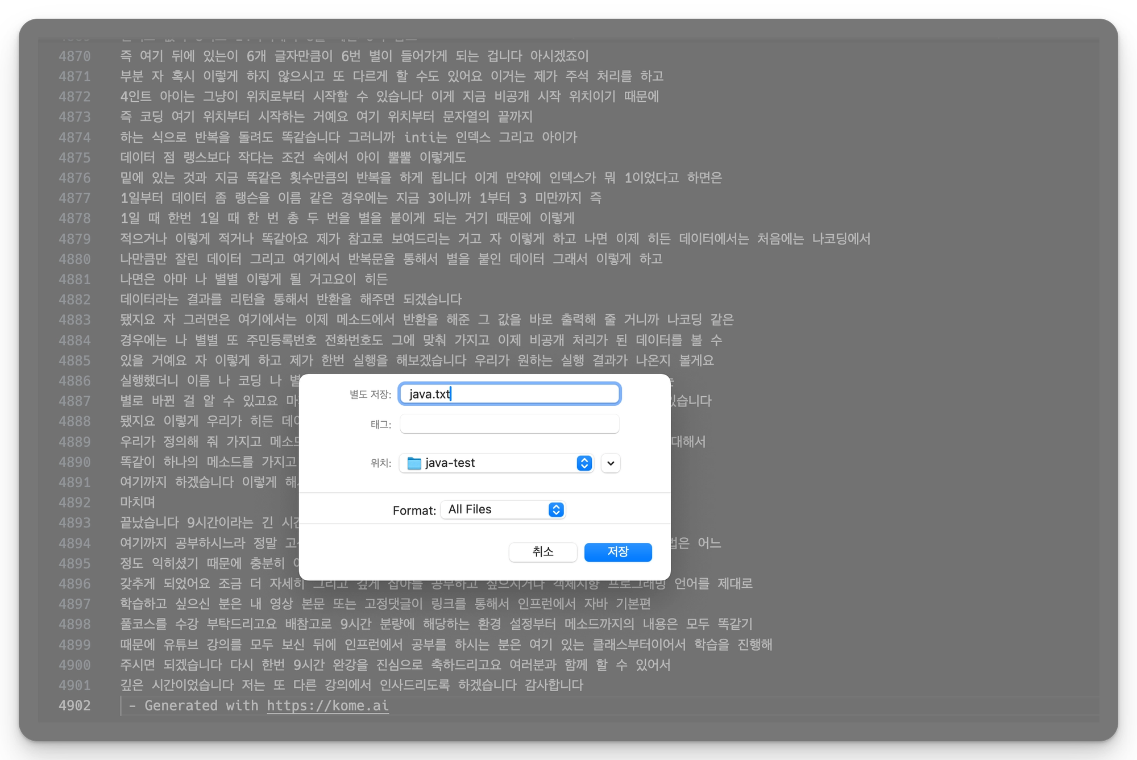Click in the java.txt filename field

click(509, 394)
